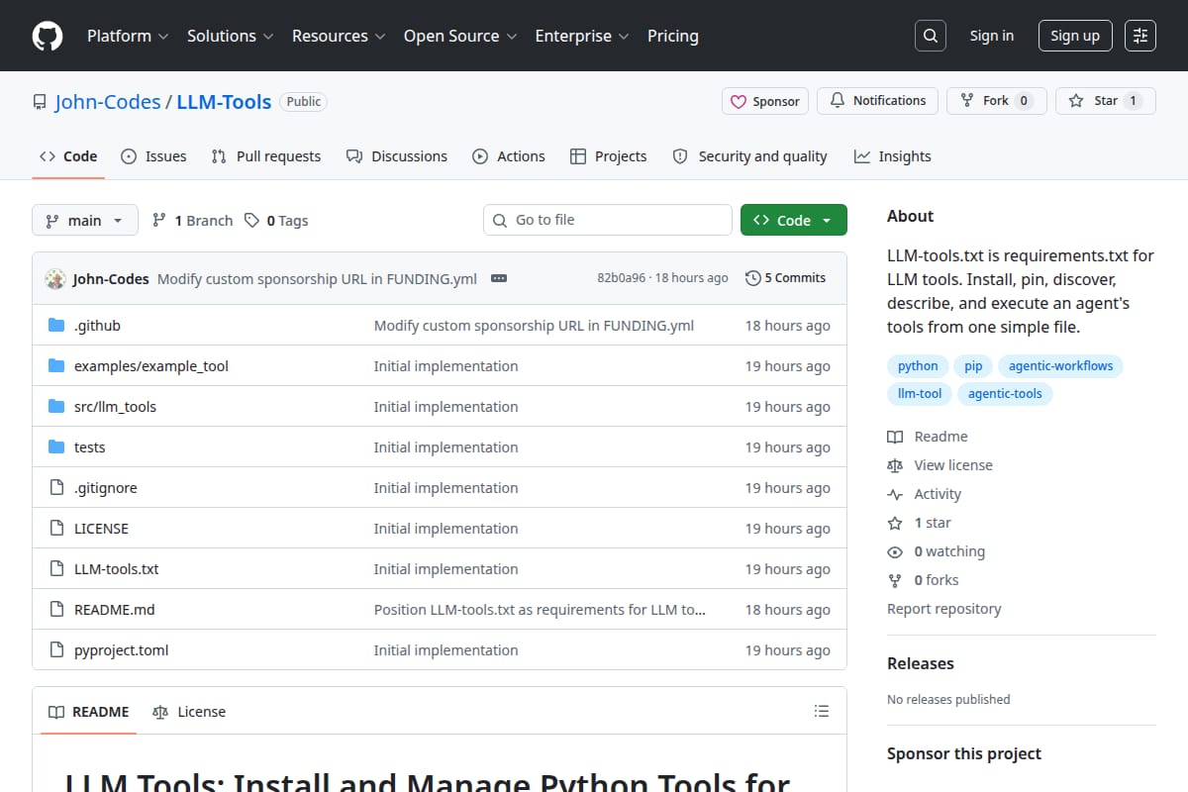Click the Go to file search field
Image resolution: width=1188 pixels, height=792 pixels.
pyautogui.click(x=608, y=220)
